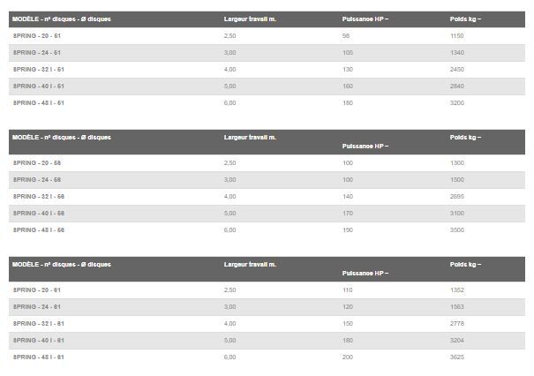Click the weight value 1150
The width and height of the screenshot is (534, 376).
[456, 35]
